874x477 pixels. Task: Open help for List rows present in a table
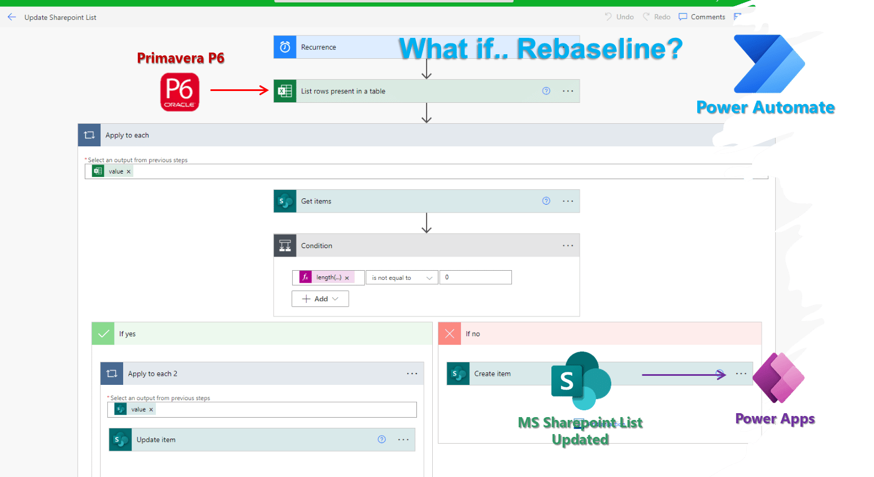[546, 91]
